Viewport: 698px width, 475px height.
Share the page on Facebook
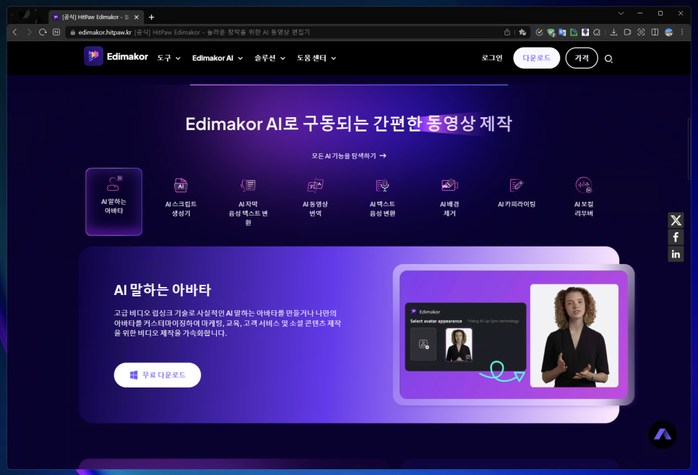pos(676,237)
